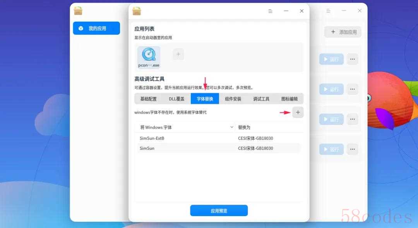The image size is (418, 228).
Task: Open more options for third app row
Action: (x=352, y=119)
